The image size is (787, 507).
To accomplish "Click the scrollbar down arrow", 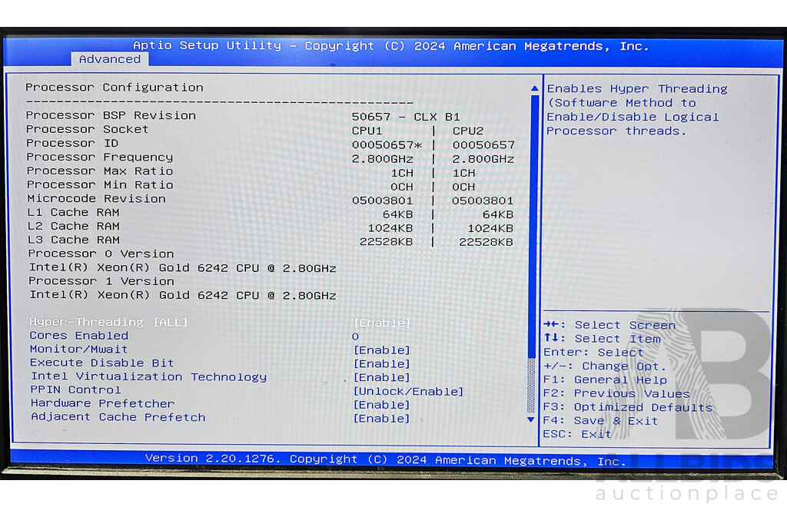I will 531,419.
